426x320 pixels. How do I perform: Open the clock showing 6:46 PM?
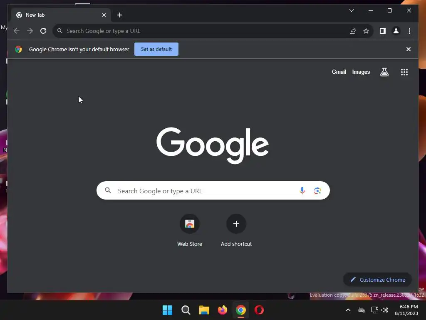[406, 310]
